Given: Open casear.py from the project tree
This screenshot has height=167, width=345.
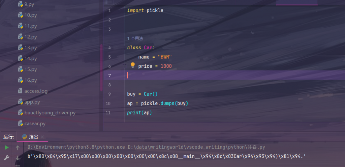Looking at the screenshot, I should click(32, 123).
